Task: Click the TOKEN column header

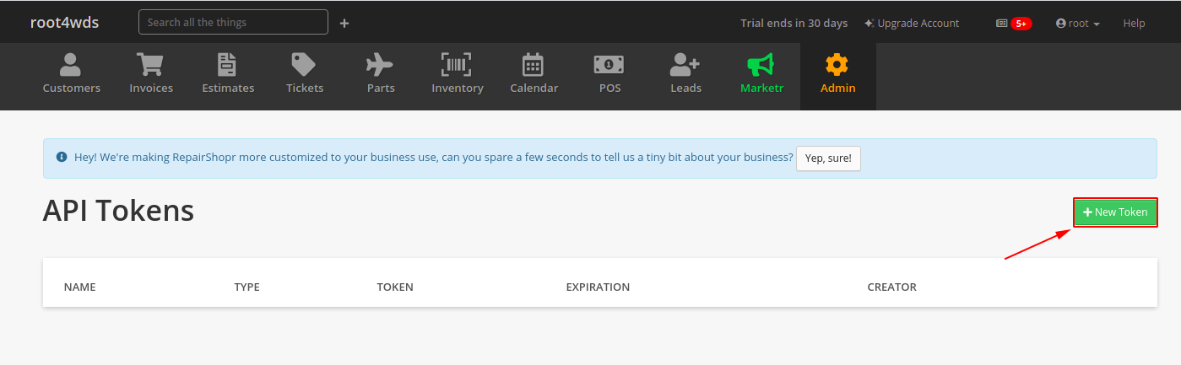Action: [x=395, y=287]
